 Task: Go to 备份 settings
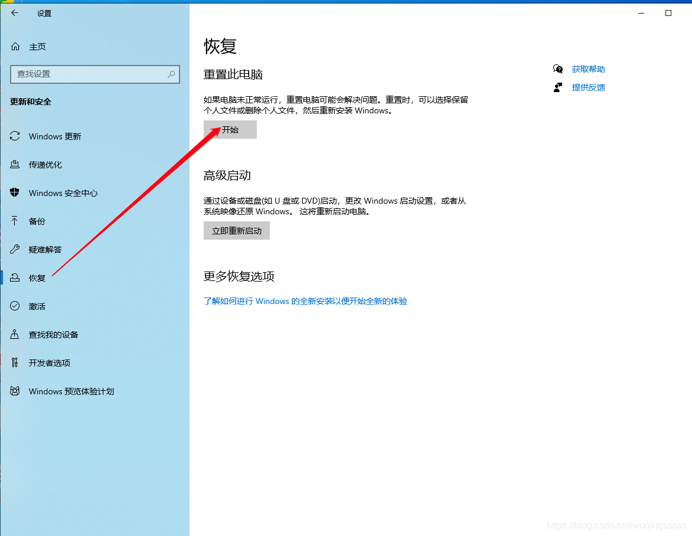(x=38, y=221)
